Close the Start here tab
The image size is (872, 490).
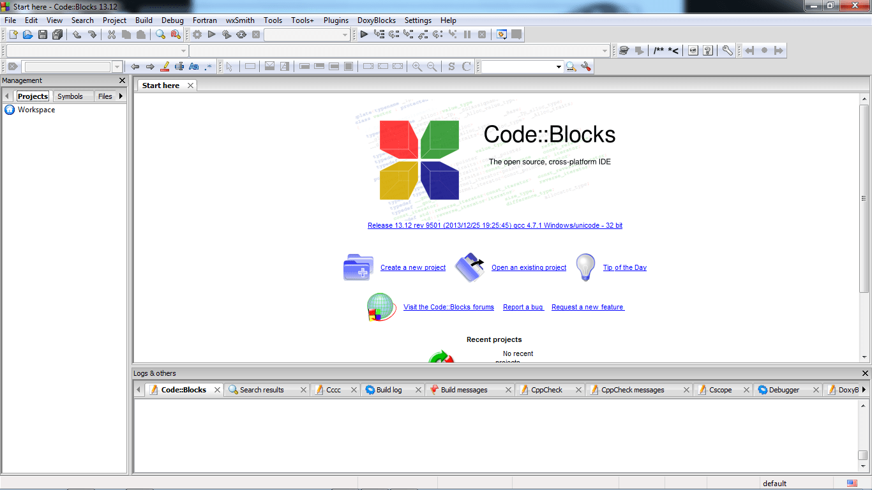(x=190, y=85)
